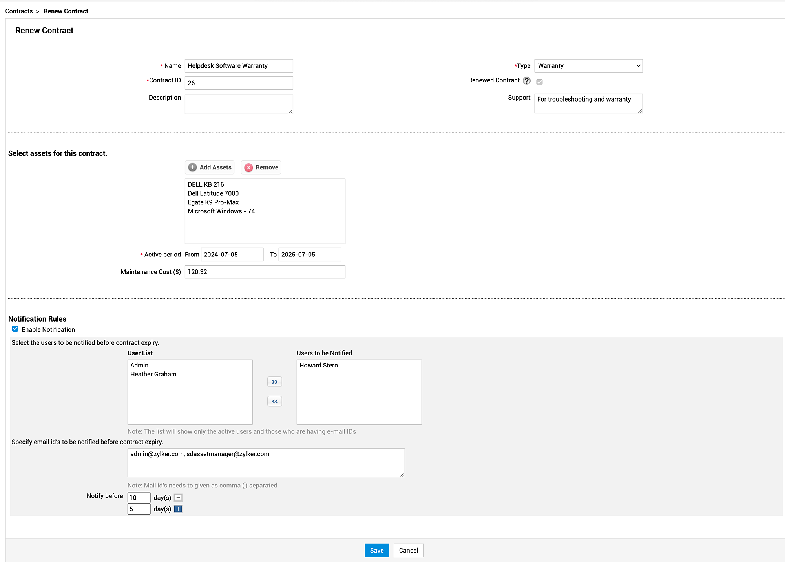Viewport: 785px width, 562px height.
Task: Remove the 10 day(s) notify row
Action: (178, 498)
